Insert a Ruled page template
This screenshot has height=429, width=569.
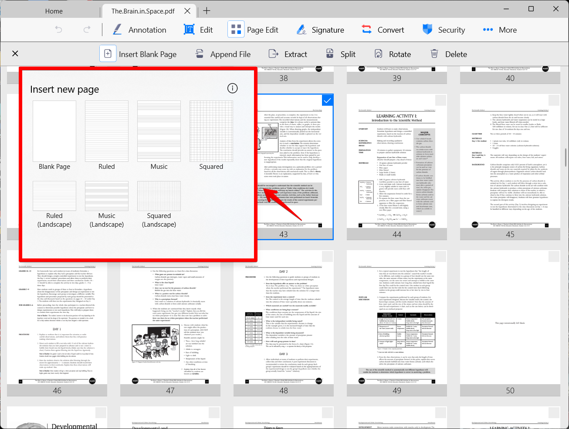point(107,136)
